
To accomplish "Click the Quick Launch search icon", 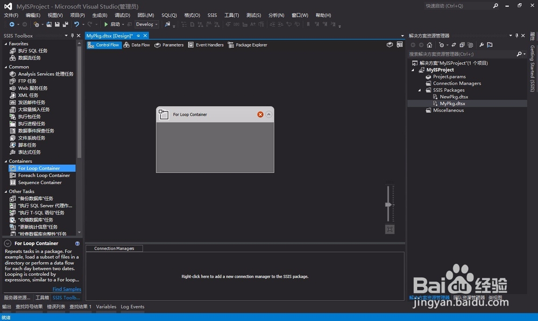I will point(495,6).
